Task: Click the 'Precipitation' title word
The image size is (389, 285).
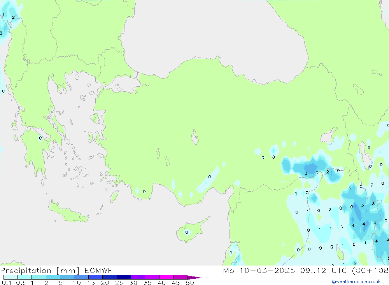Action: point(26,270)
